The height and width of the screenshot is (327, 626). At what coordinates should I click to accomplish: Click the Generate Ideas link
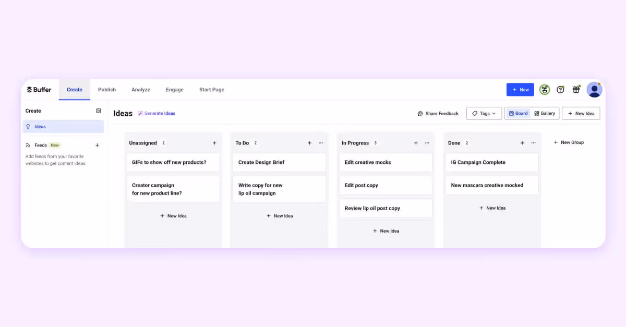point(158,113)
